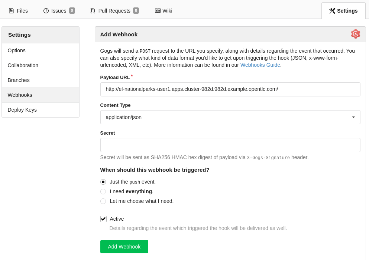The image size is (369, 260).
Task: Click the Settings wrench icon
Action: point(332,11)
